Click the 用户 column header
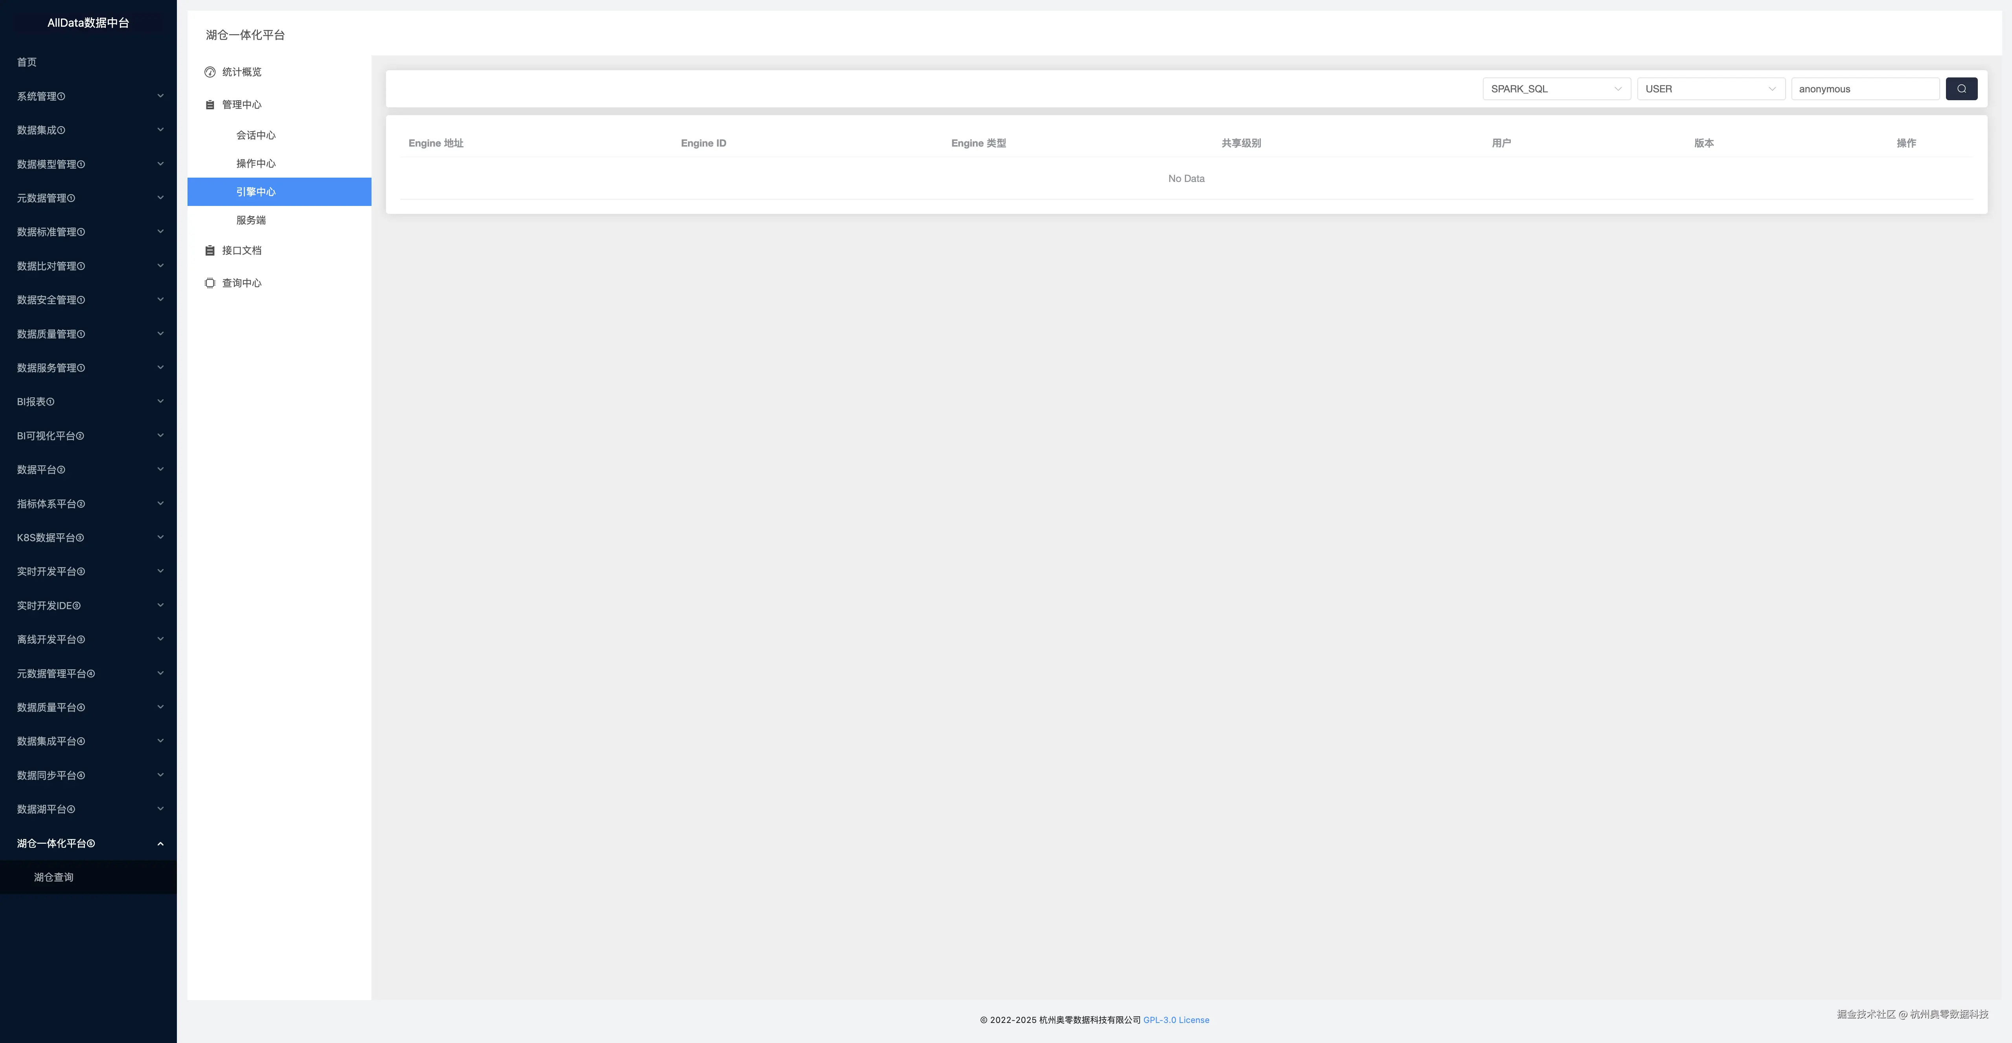 tap(1501, 144)
